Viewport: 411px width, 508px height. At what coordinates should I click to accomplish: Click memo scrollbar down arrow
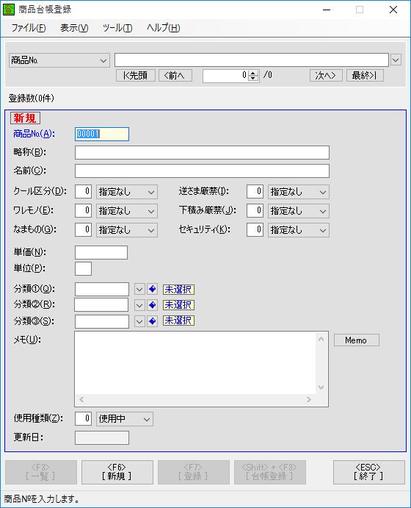coord(321,387)
